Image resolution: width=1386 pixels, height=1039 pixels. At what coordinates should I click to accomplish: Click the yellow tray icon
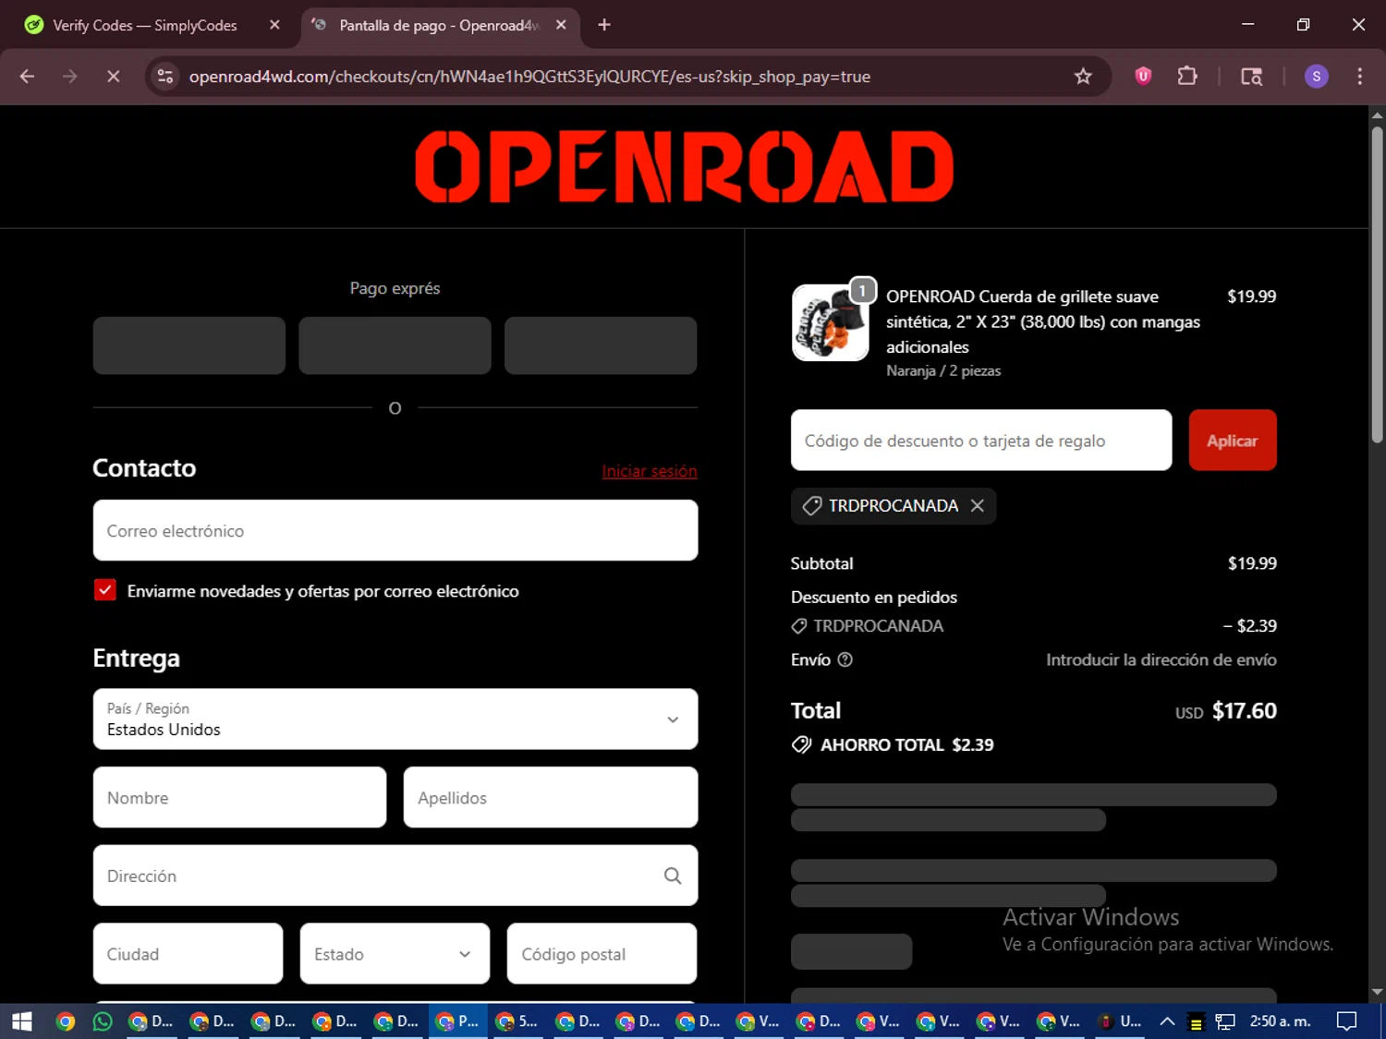tap(1196, 1021)
